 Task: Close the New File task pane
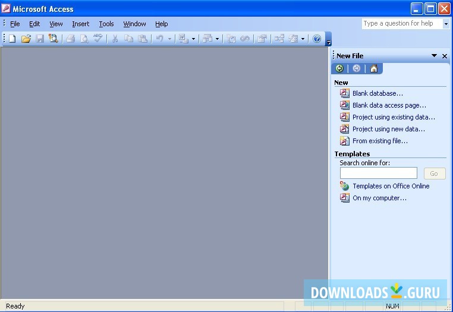(445, 56)
